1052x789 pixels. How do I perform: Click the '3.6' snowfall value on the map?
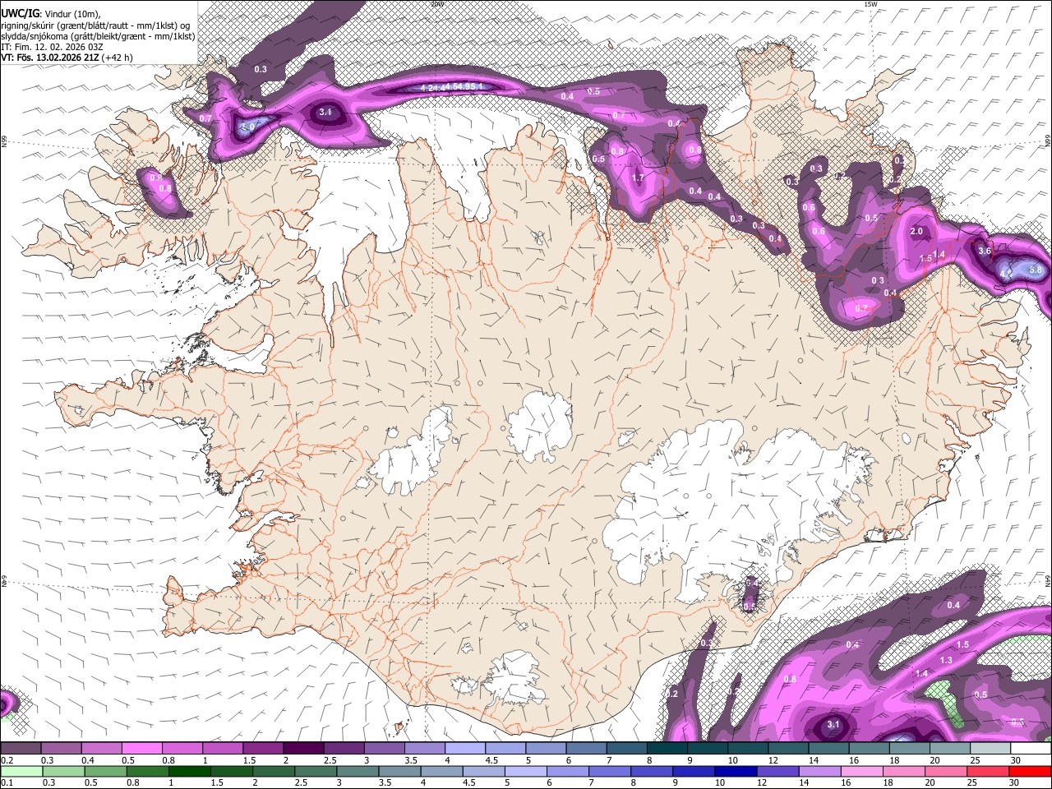(985, 251)
